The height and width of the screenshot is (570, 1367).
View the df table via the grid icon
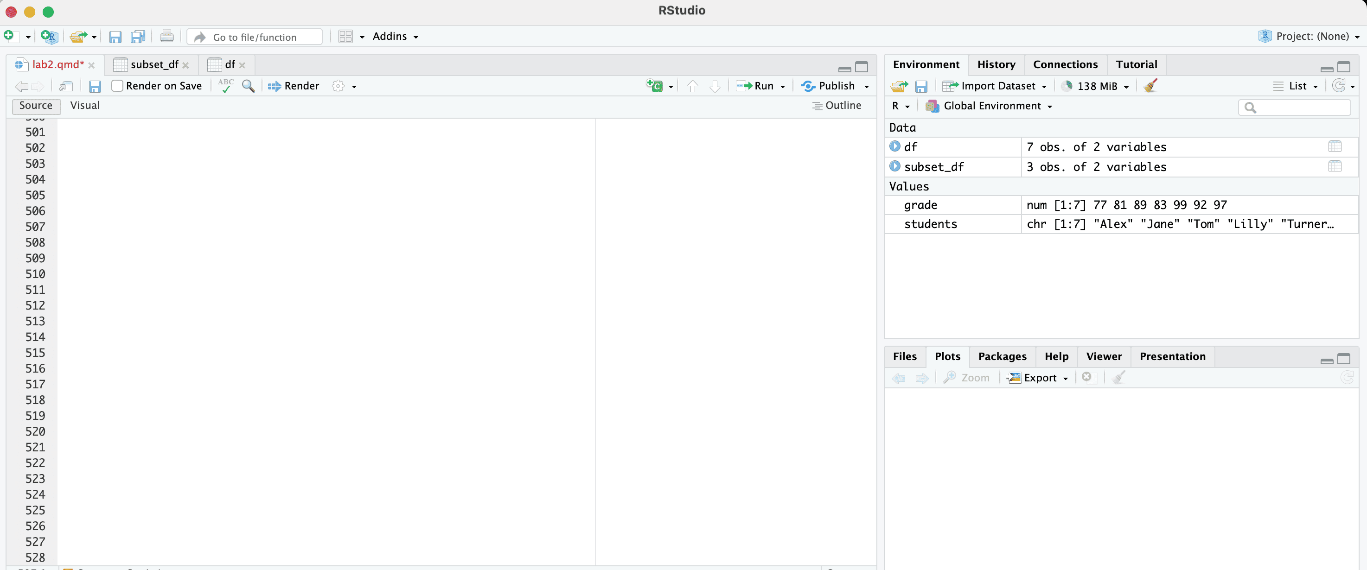pos(1335,146)
